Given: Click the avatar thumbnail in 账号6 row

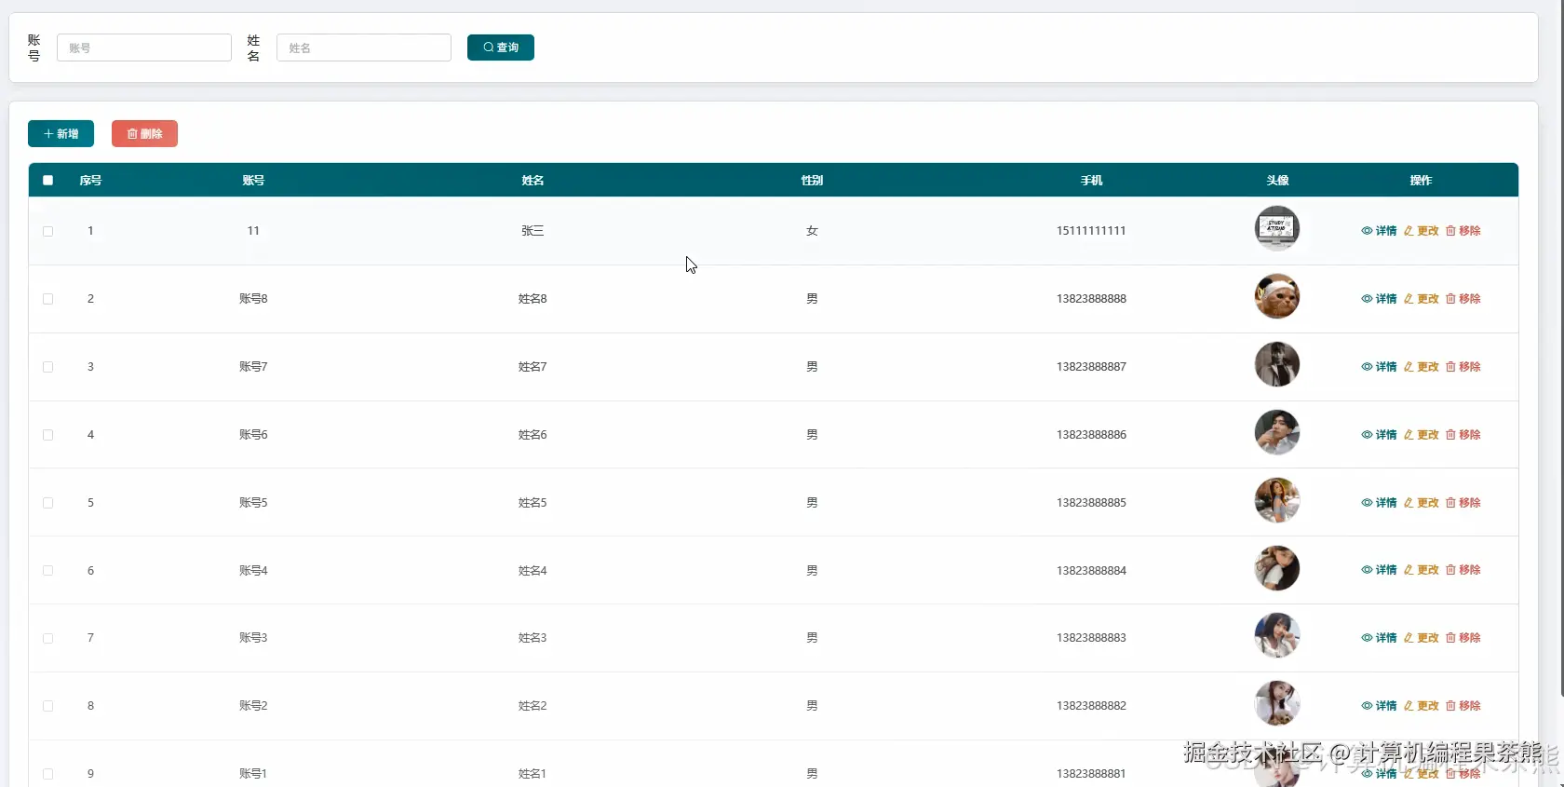Looking at the screenshot, I should click(1277, 432).
